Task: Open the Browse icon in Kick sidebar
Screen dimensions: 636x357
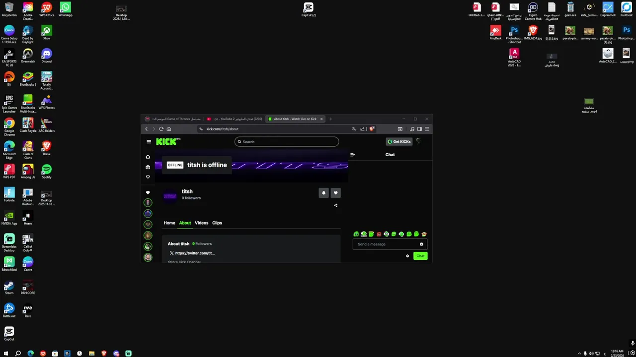Action: coord(148,167)
